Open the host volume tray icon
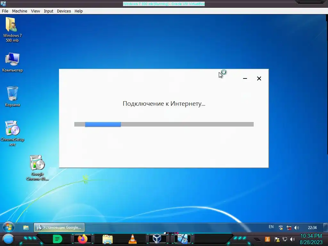The height and width of the screenshot is (246, 328). click(x=292, y=239)
